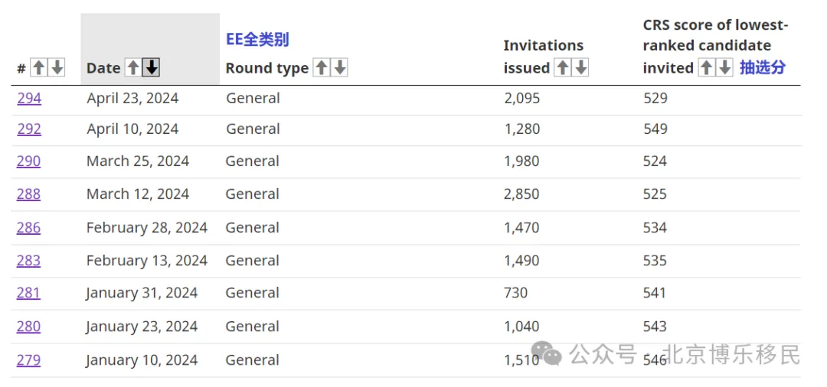Open draw round 281 link
This screenshot has height=387, width=827.
pos(28,293)
